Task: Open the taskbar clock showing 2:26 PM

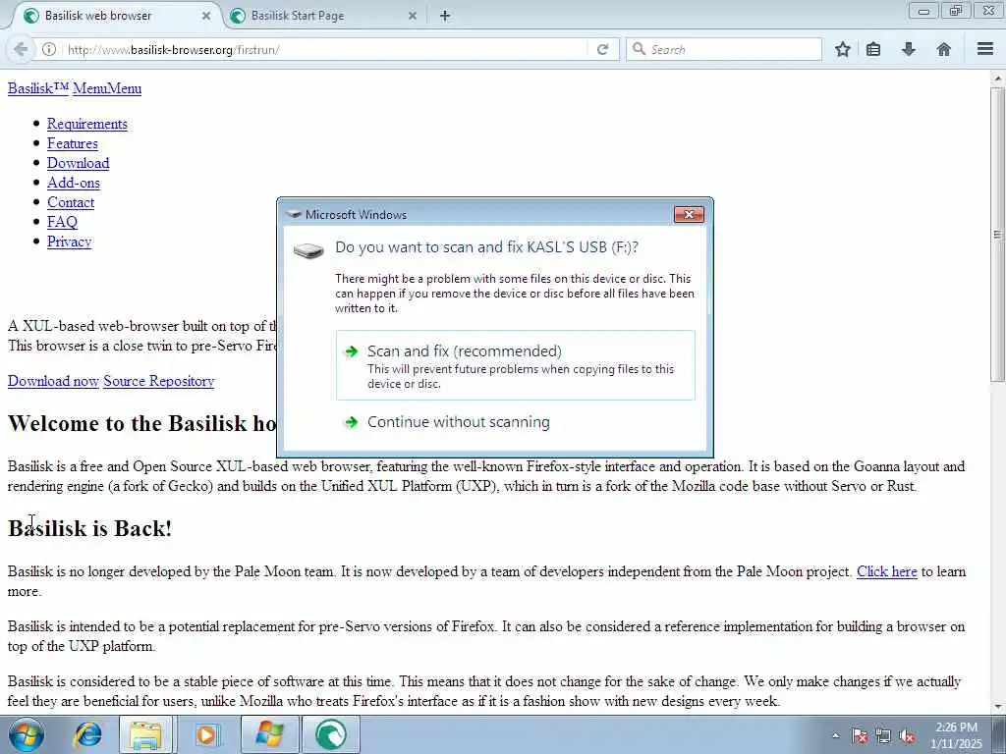Action: point(957,735)
